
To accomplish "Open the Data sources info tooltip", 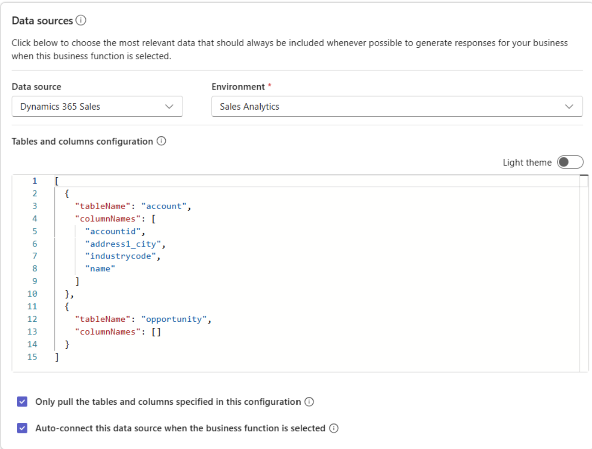I will (81, 20).
